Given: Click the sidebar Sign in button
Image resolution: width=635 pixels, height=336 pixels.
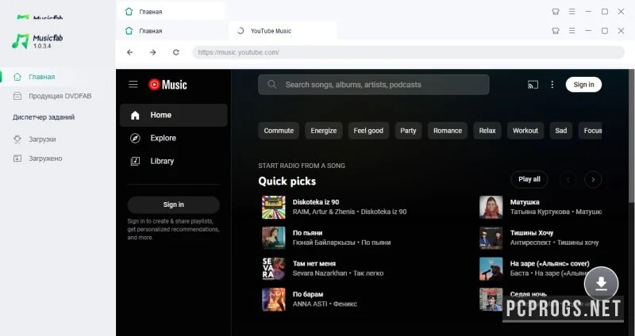Looking at the screenshot, I should coord(174,204).
